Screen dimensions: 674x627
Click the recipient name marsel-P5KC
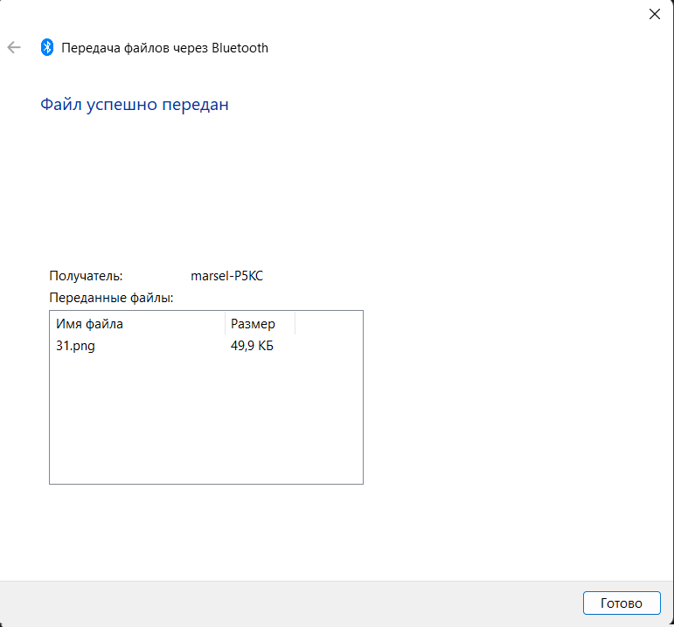click(226, 276)
